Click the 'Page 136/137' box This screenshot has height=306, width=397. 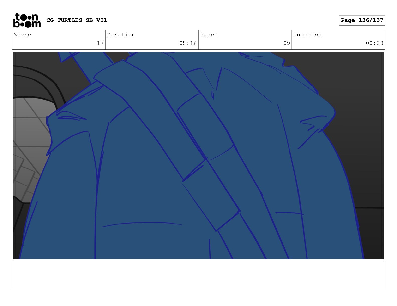[362, 20]
